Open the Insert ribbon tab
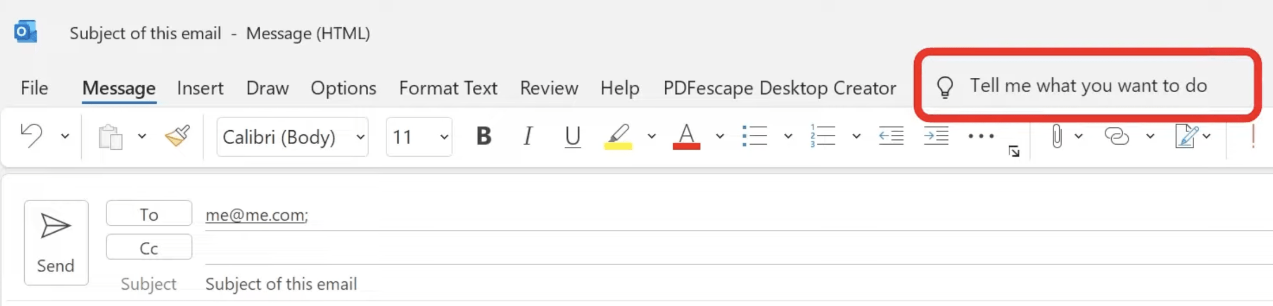1273x306 pixels. tap(200, 88)
